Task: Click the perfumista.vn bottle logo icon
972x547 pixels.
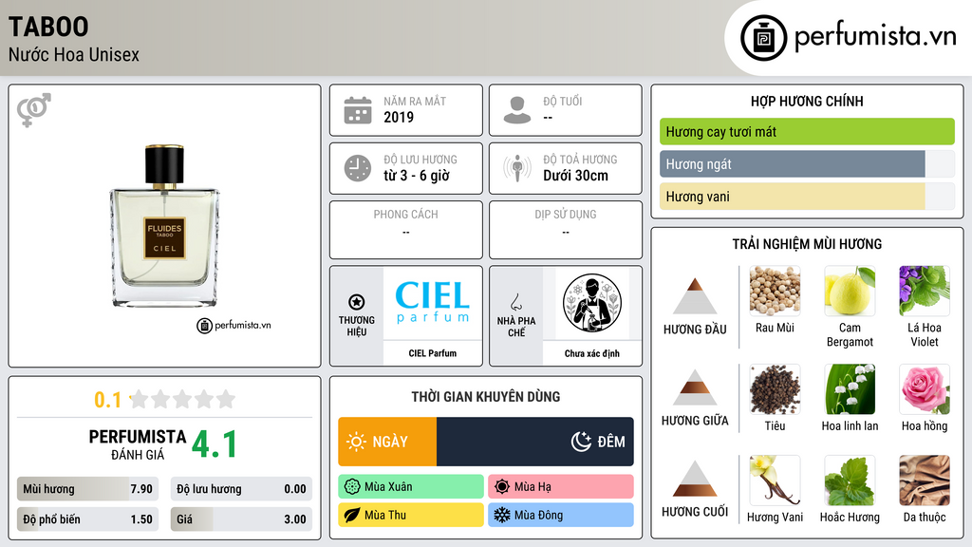Action: 764,38
